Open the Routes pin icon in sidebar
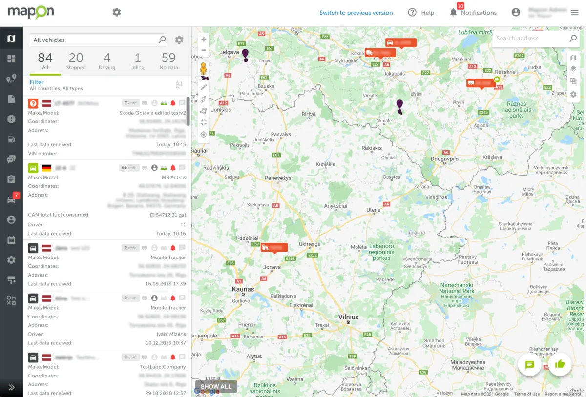The height and width of the screenshot is (397, 586). 11,79
